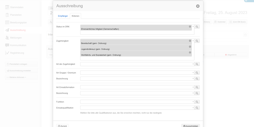Open Besetzungsplan in sidebar
Screen dimensions: 254x127
coord(18,22)
